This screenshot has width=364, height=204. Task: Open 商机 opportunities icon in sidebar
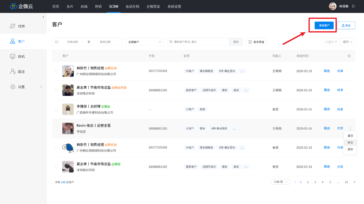point(13,56)
